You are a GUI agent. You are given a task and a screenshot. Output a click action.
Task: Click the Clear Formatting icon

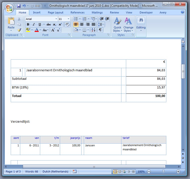(67, 24)
